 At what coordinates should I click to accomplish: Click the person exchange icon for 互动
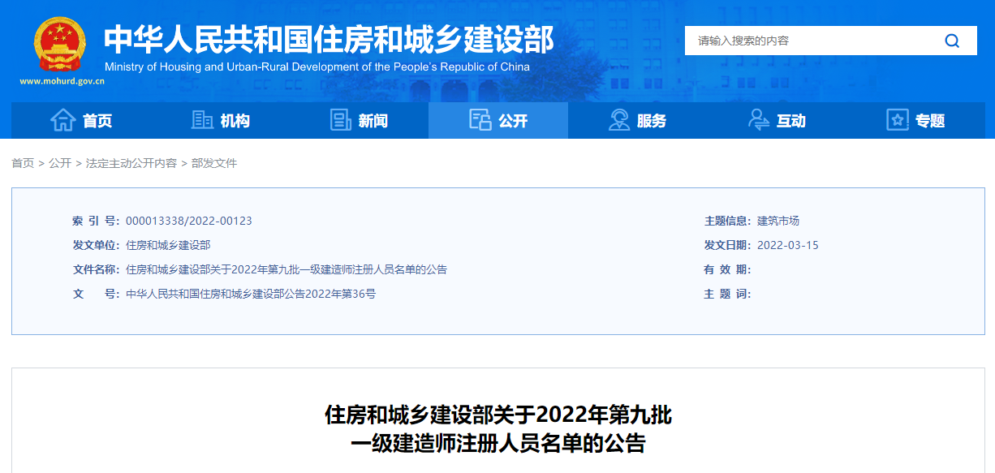(x=759, y=120)
